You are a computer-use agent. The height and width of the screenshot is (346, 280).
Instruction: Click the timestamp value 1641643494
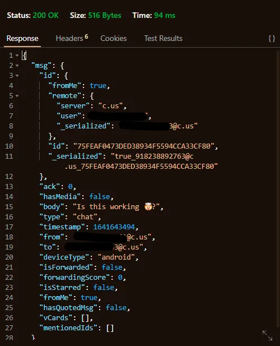coord(114,227)
